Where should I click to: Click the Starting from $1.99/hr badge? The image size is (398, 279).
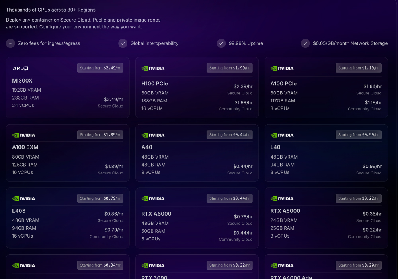(229, 68)
